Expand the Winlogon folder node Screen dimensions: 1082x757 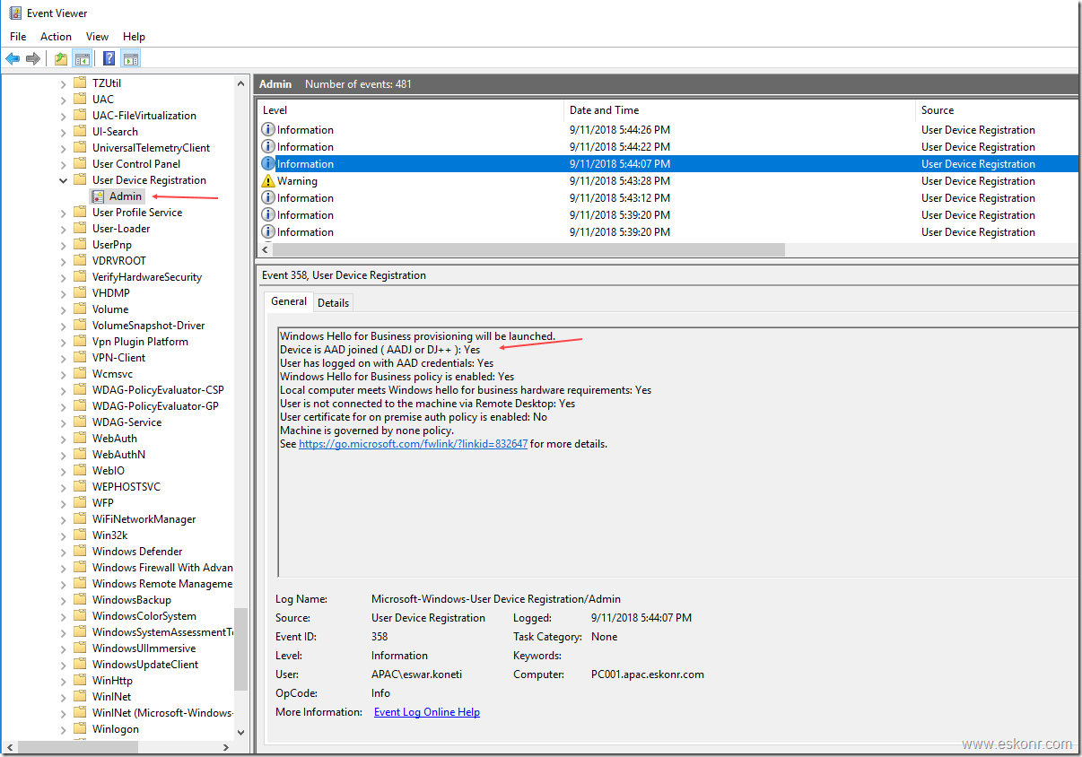pyautogui.click(x=64, y=729)
